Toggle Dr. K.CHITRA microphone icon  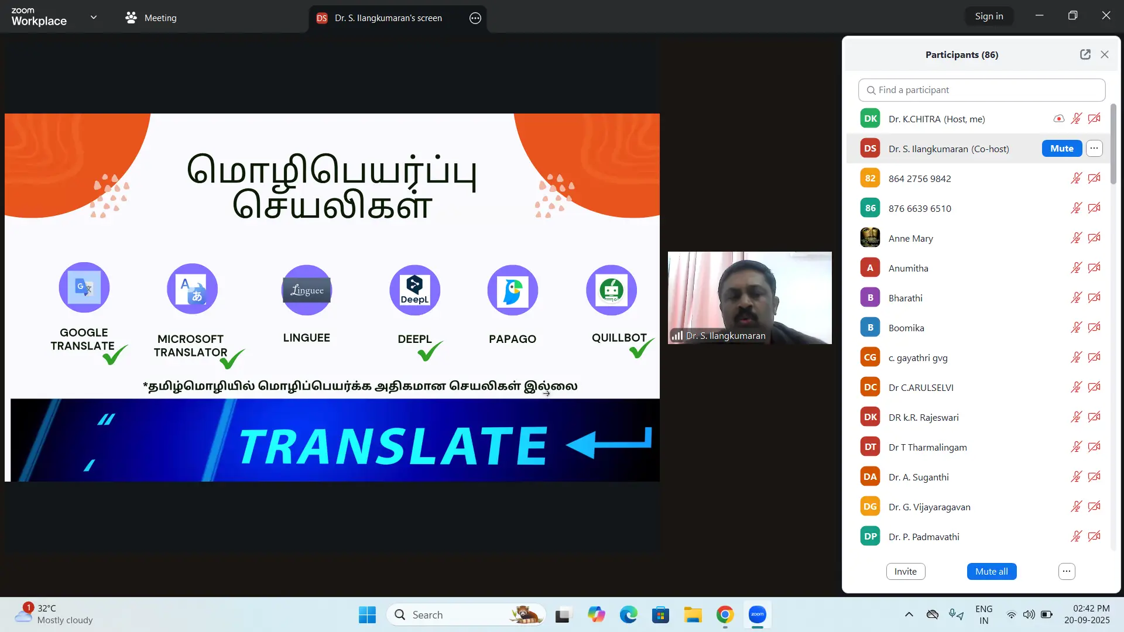click(1076, 119)
